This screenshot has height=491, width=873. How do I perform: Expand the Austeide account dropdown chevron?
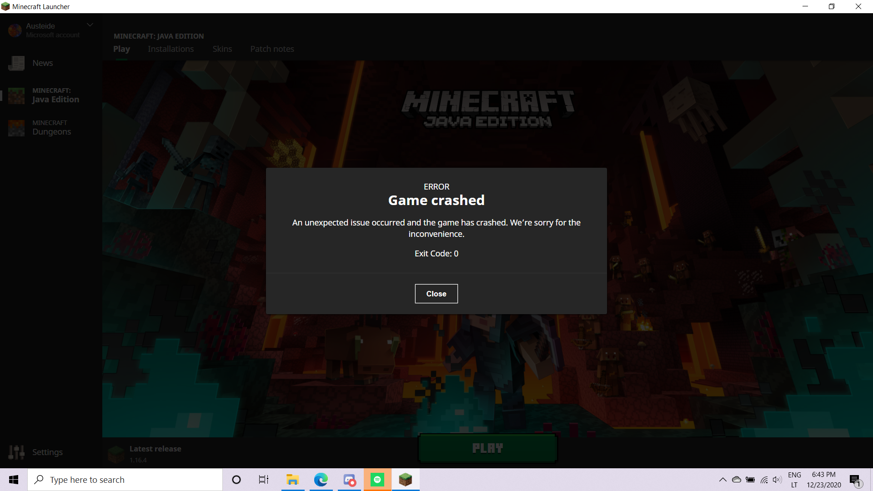(90, 25)
